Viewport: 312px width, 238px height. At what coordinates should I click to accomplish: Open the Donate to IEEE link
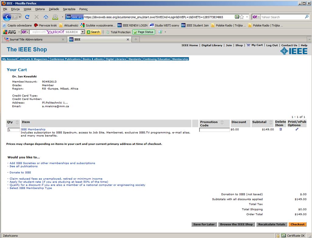tap(20, 172)
